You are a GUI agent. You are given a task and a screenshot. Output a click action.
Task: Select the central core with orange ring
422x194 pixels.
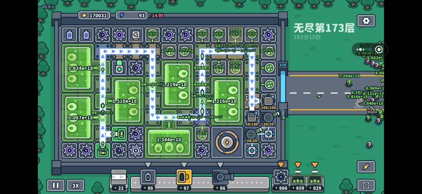click(x=227, y=142)
